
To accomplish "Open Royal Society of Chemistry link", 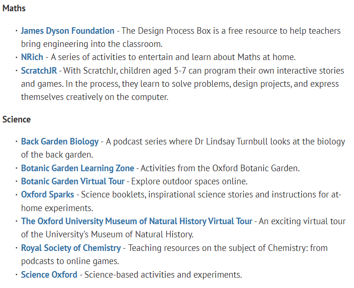I will pos(71,248).
